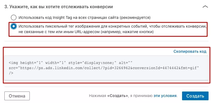Click the 'Отмена' button
The image size is (211, 103).
click(x=17, y=96)
